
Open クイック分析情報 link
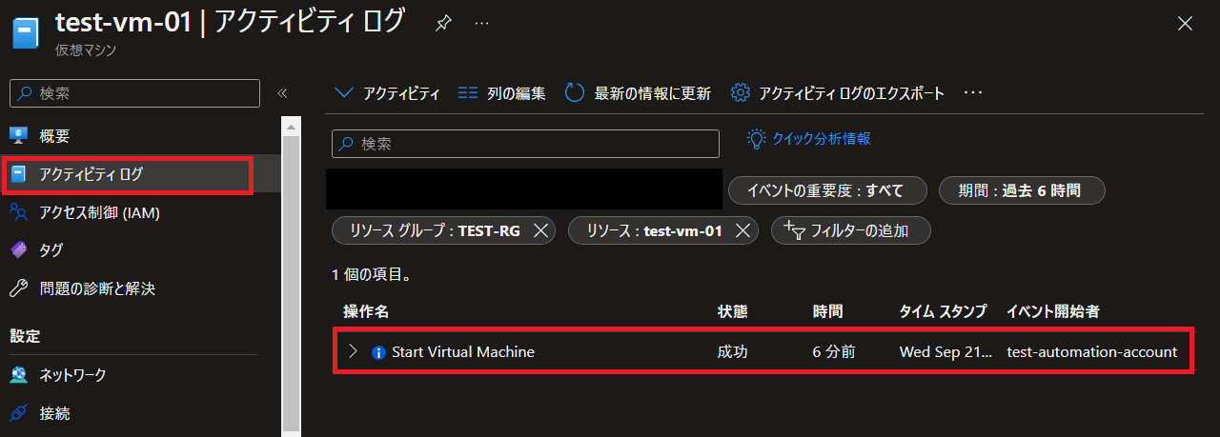[x=821, y=138]
